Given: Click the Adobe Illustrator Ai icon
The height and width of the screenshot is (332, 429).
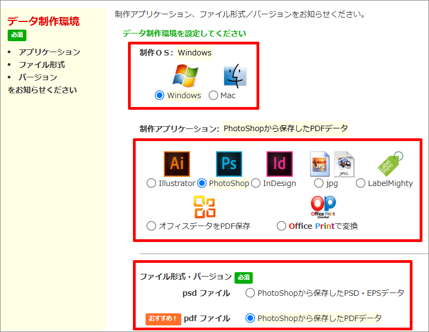Looking at the screenshot, I should coord(177,164).
